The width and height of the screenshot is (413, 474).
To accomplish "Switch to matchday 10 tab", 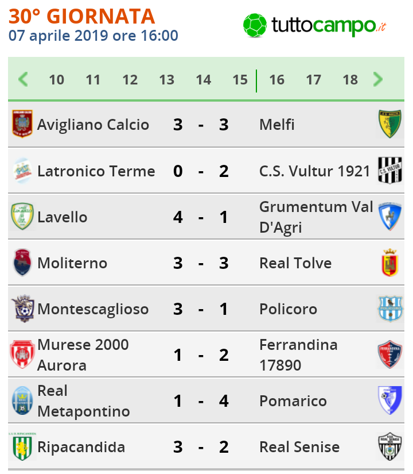I will click(x=56, y=80).
